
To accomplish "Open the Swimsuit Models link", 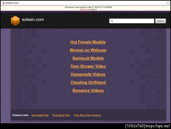I will coord(88,58).
